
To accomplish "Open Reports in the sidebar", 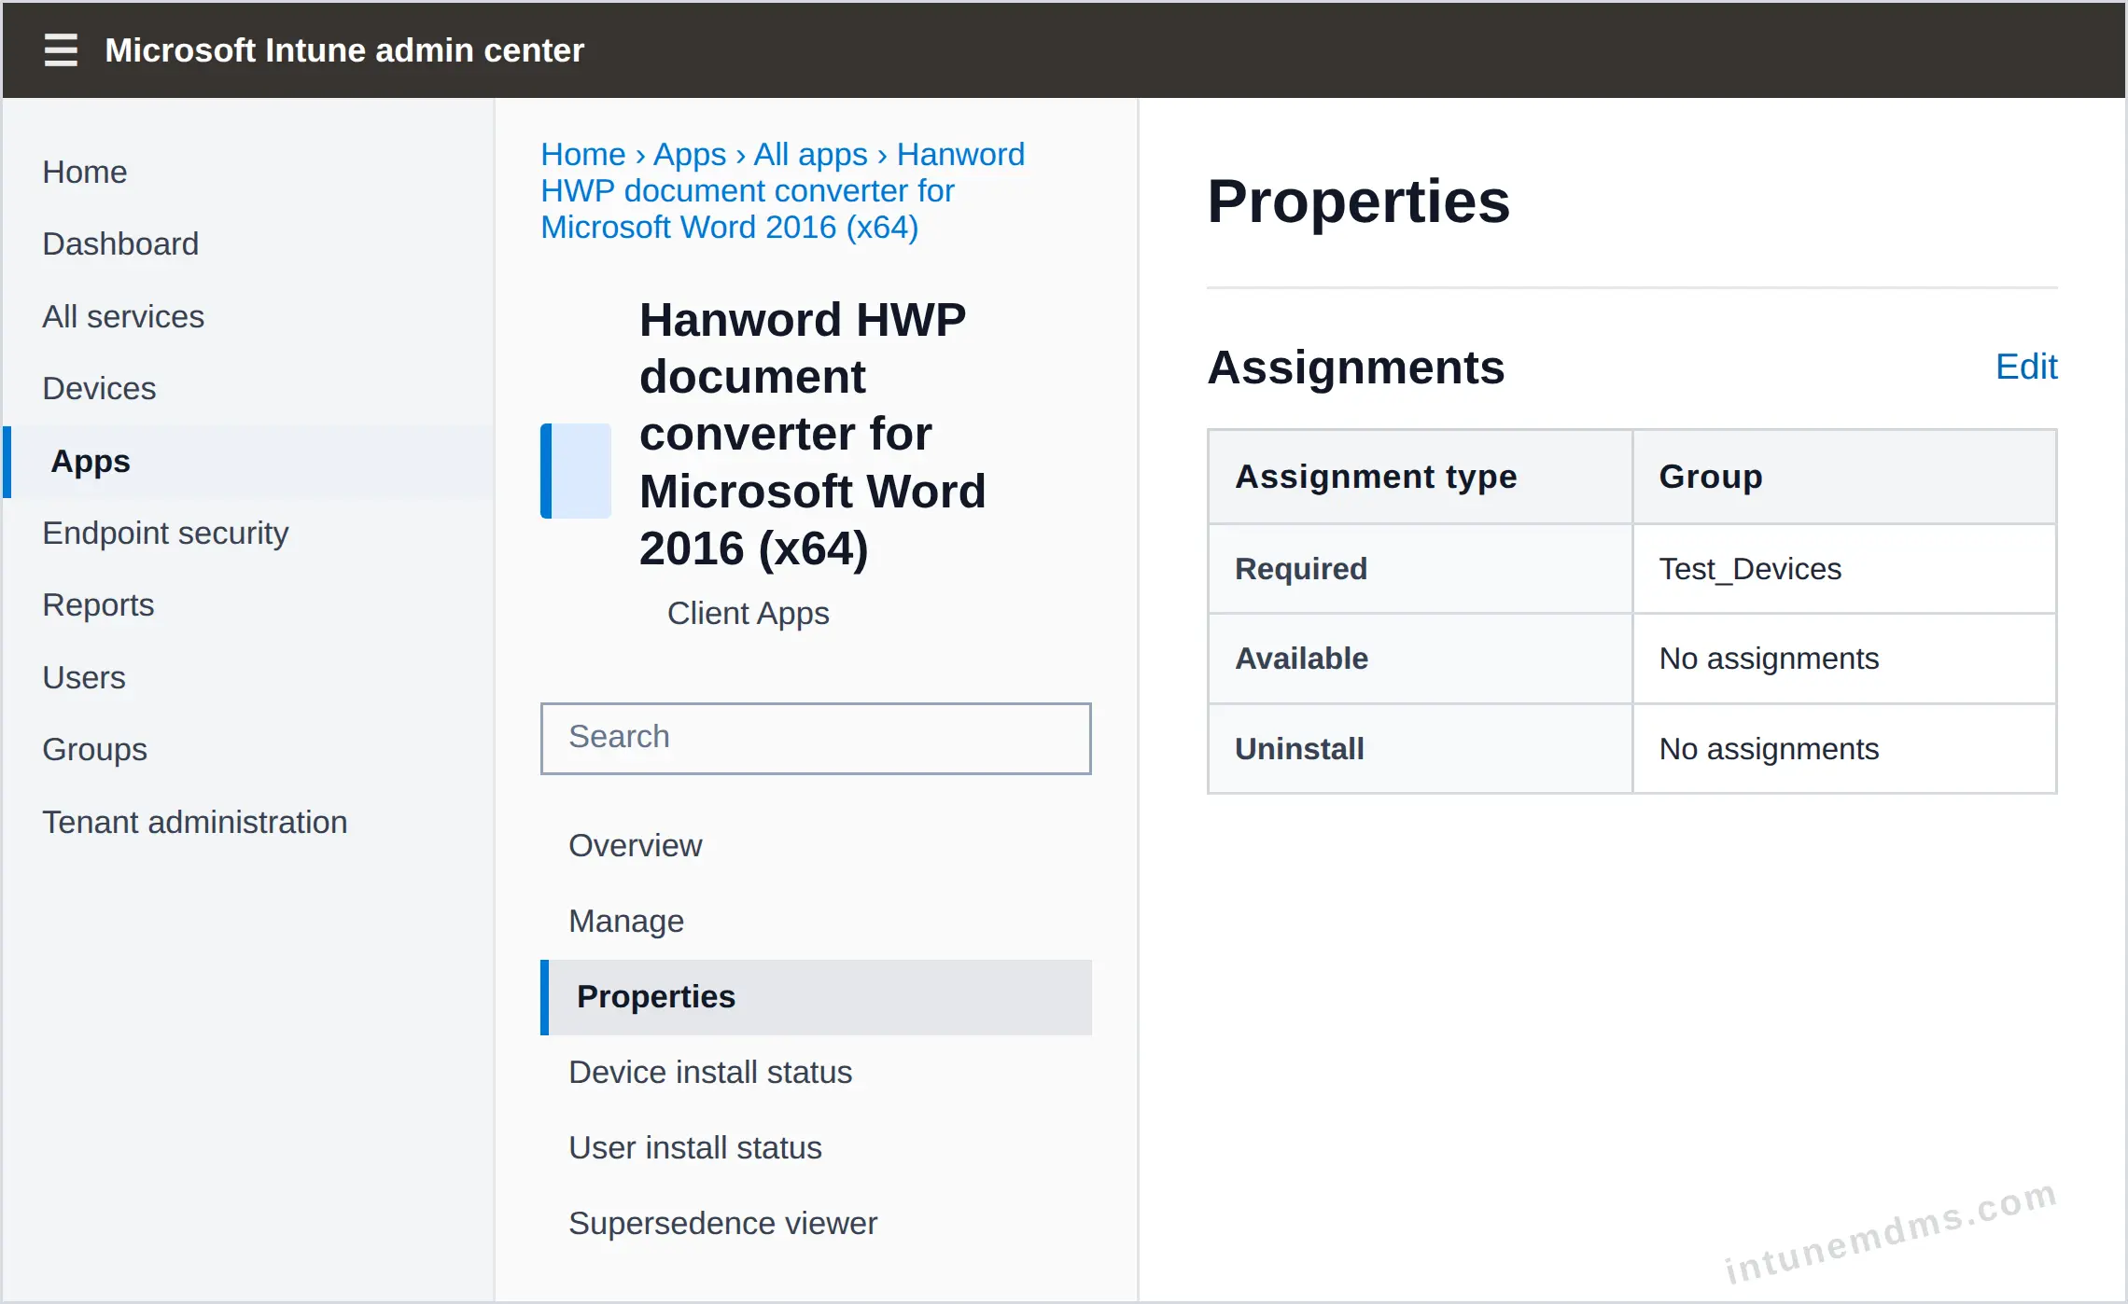I will (x=98, y=604).
